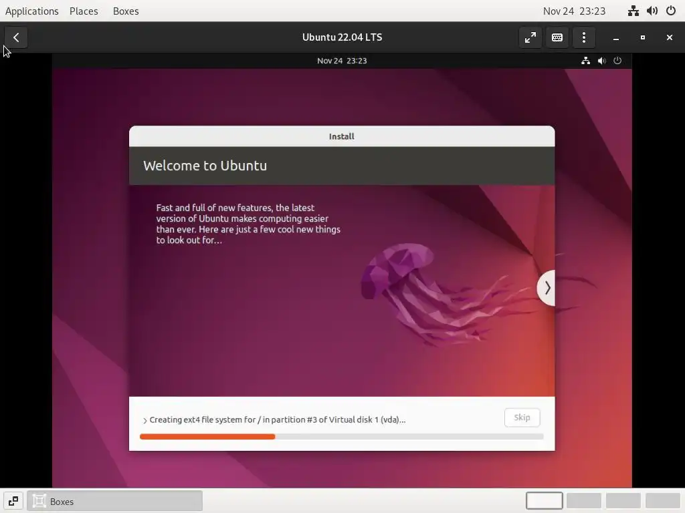Minimize the Boxes window
Image resolution: width=685 pixels, height=513 pixels.
click(616, 37)
